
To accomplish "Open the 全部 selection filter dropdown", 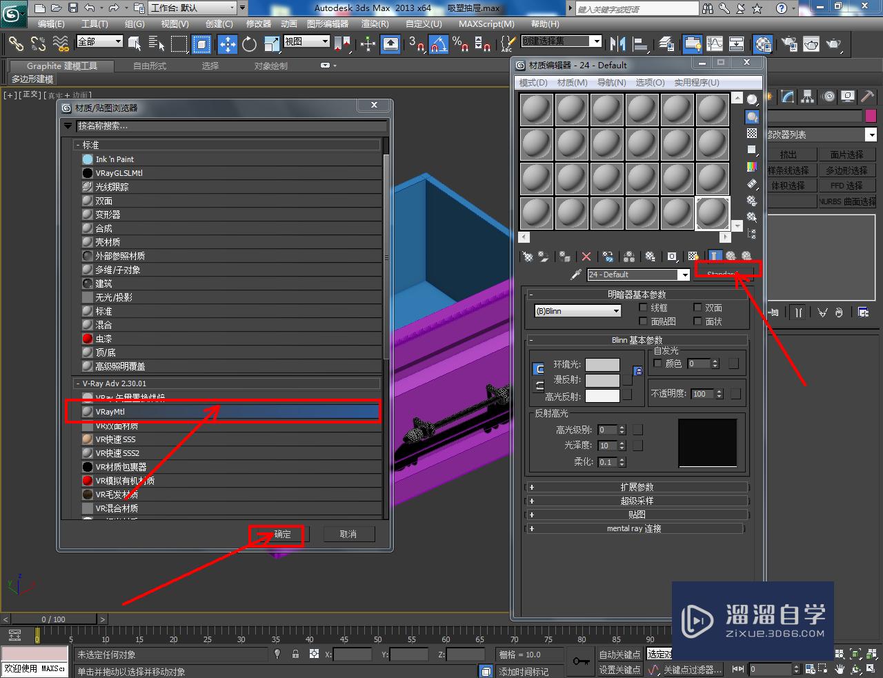I will point(99,41).
